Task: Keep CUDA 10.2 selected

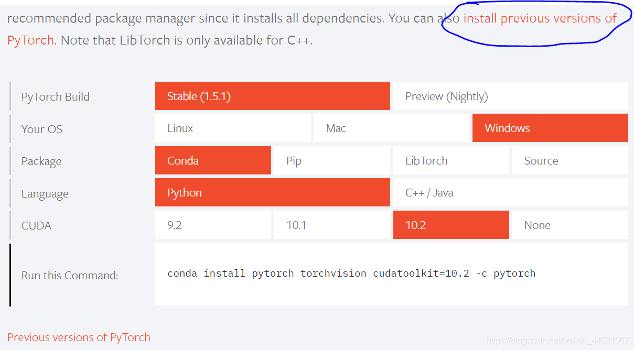Action: tap(450, 225)
